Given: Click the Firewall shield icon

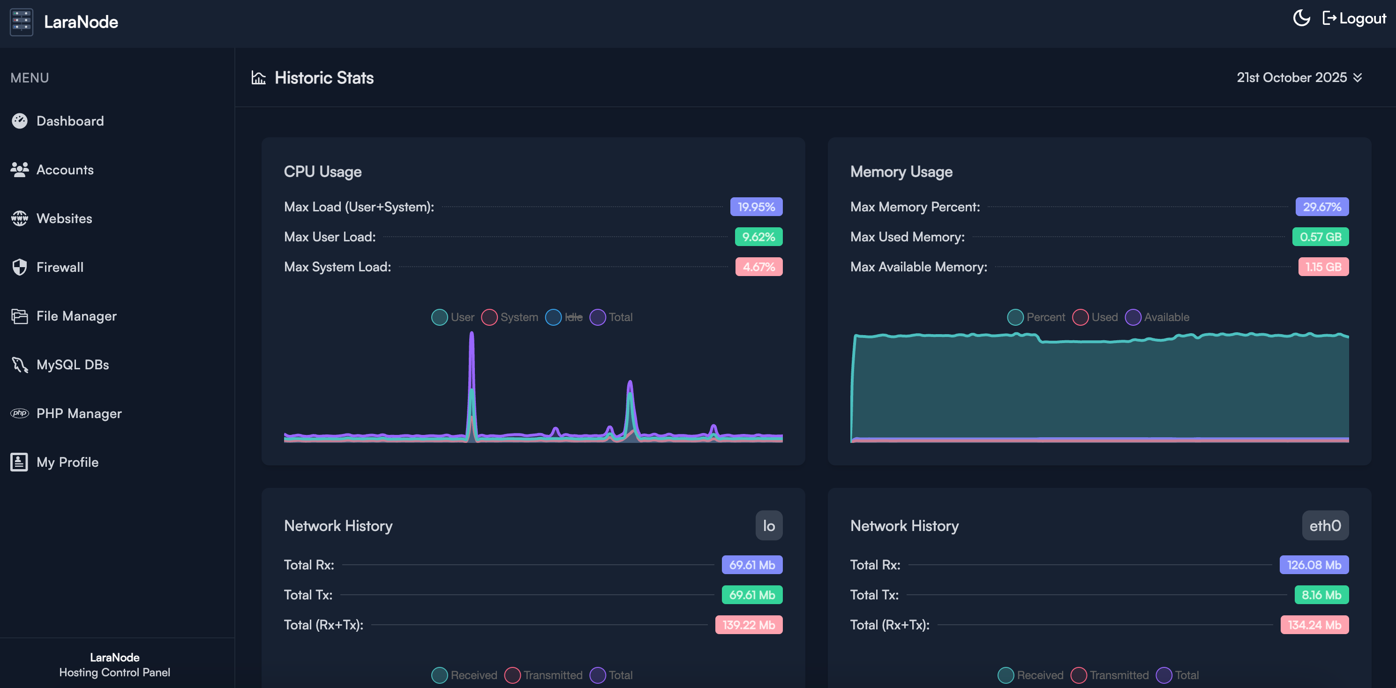Looking at the screenshot, I should pyautogui.click(x=20, y=267).
